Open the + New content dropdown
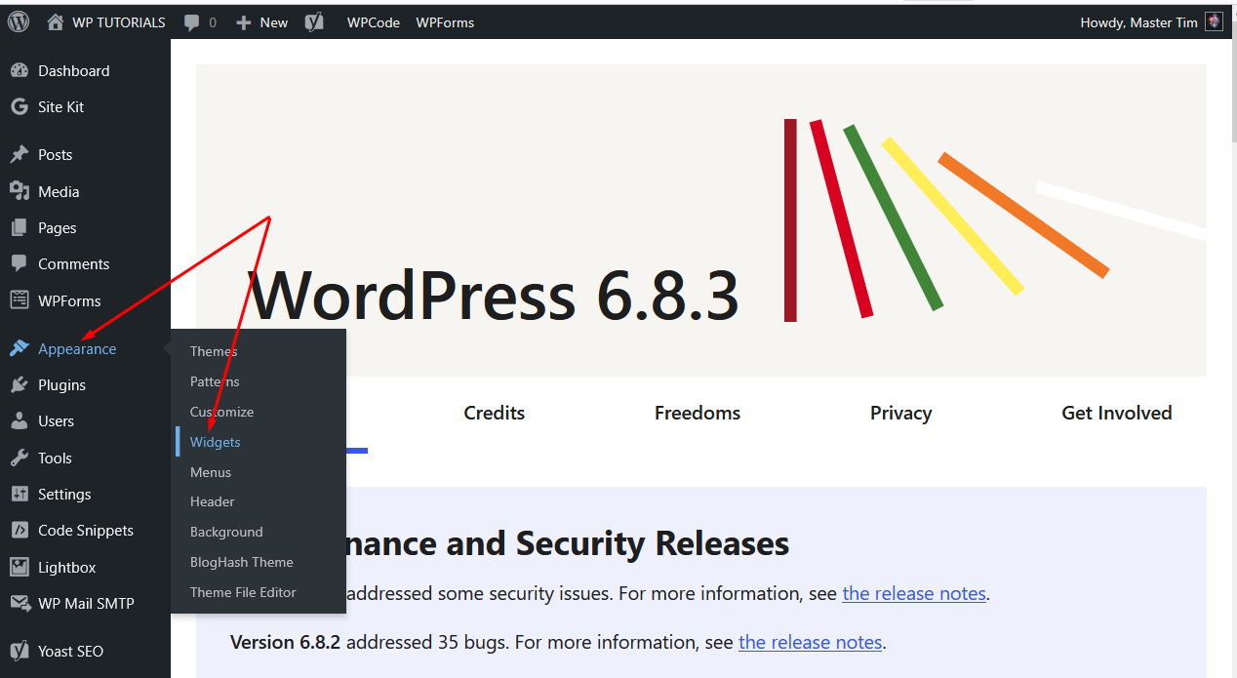 [262, 22]
